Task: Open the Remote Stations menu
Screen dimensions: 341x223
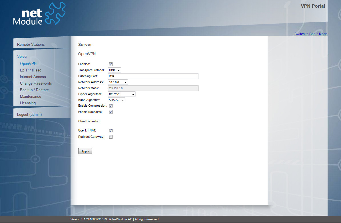Action: pos(31,44)
